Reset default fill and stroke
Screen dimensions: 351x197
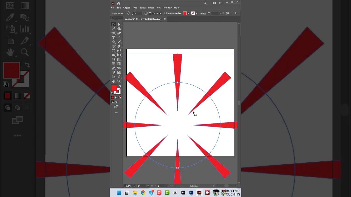click(x=112, y=93)
